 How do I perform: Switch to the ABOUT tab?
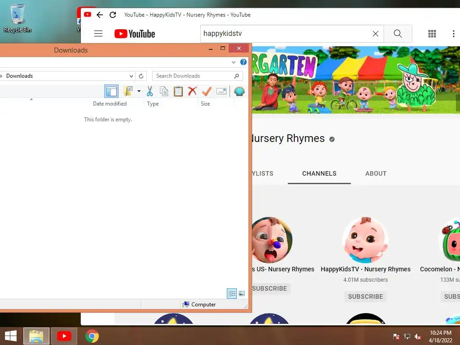pos(376,173)
